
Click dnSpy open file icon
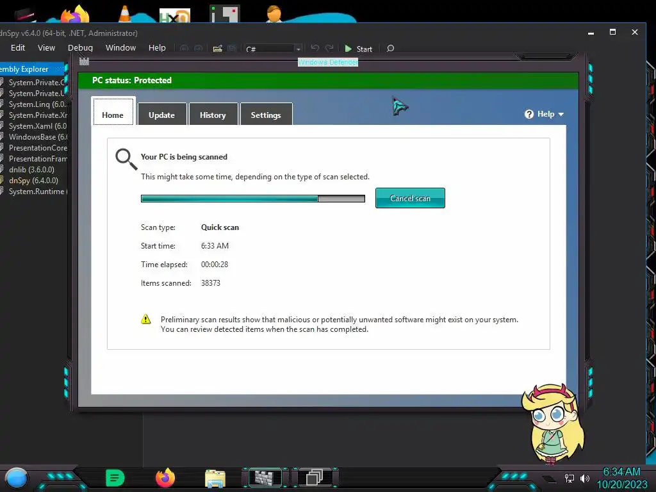click(x=218, y=49)
